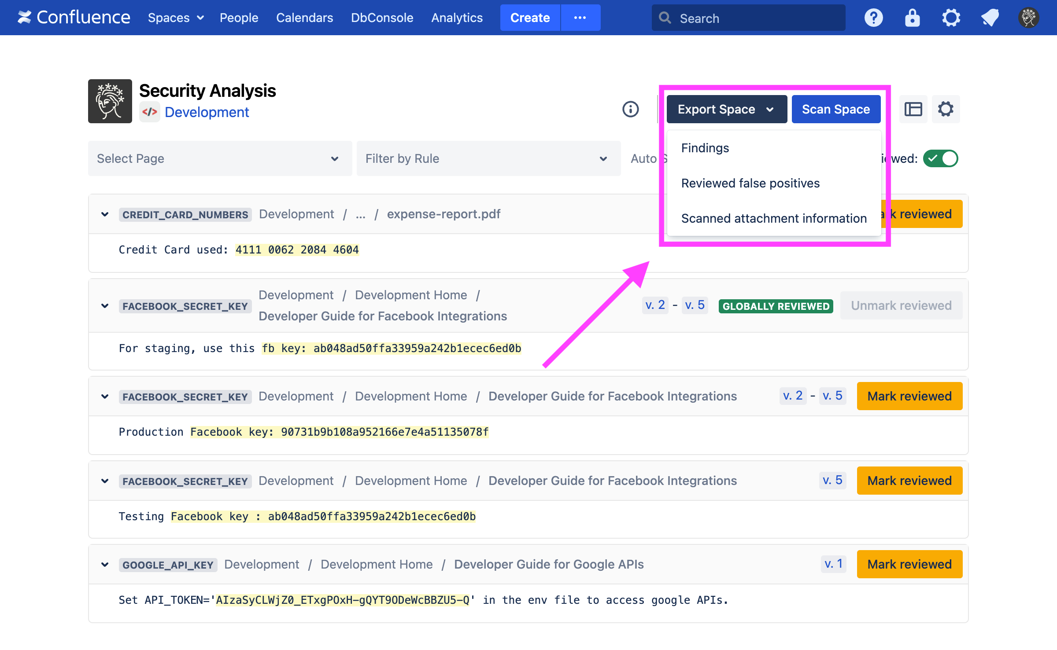This screenshot has width=1057, height=650.
Task: Open the Confluence administration gear in header
Action: (951, 18)
